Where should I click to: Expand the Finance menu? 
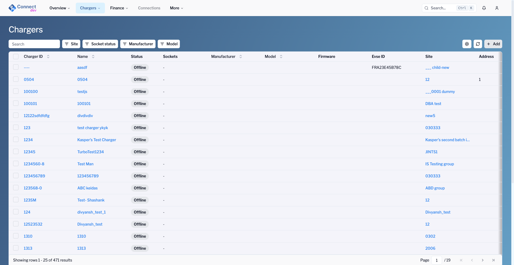(x=119, y=8)
